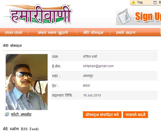Open the हमारे सदस्य menu item
This screenshot has height=131, width=161.
click(x=126, y=32)
